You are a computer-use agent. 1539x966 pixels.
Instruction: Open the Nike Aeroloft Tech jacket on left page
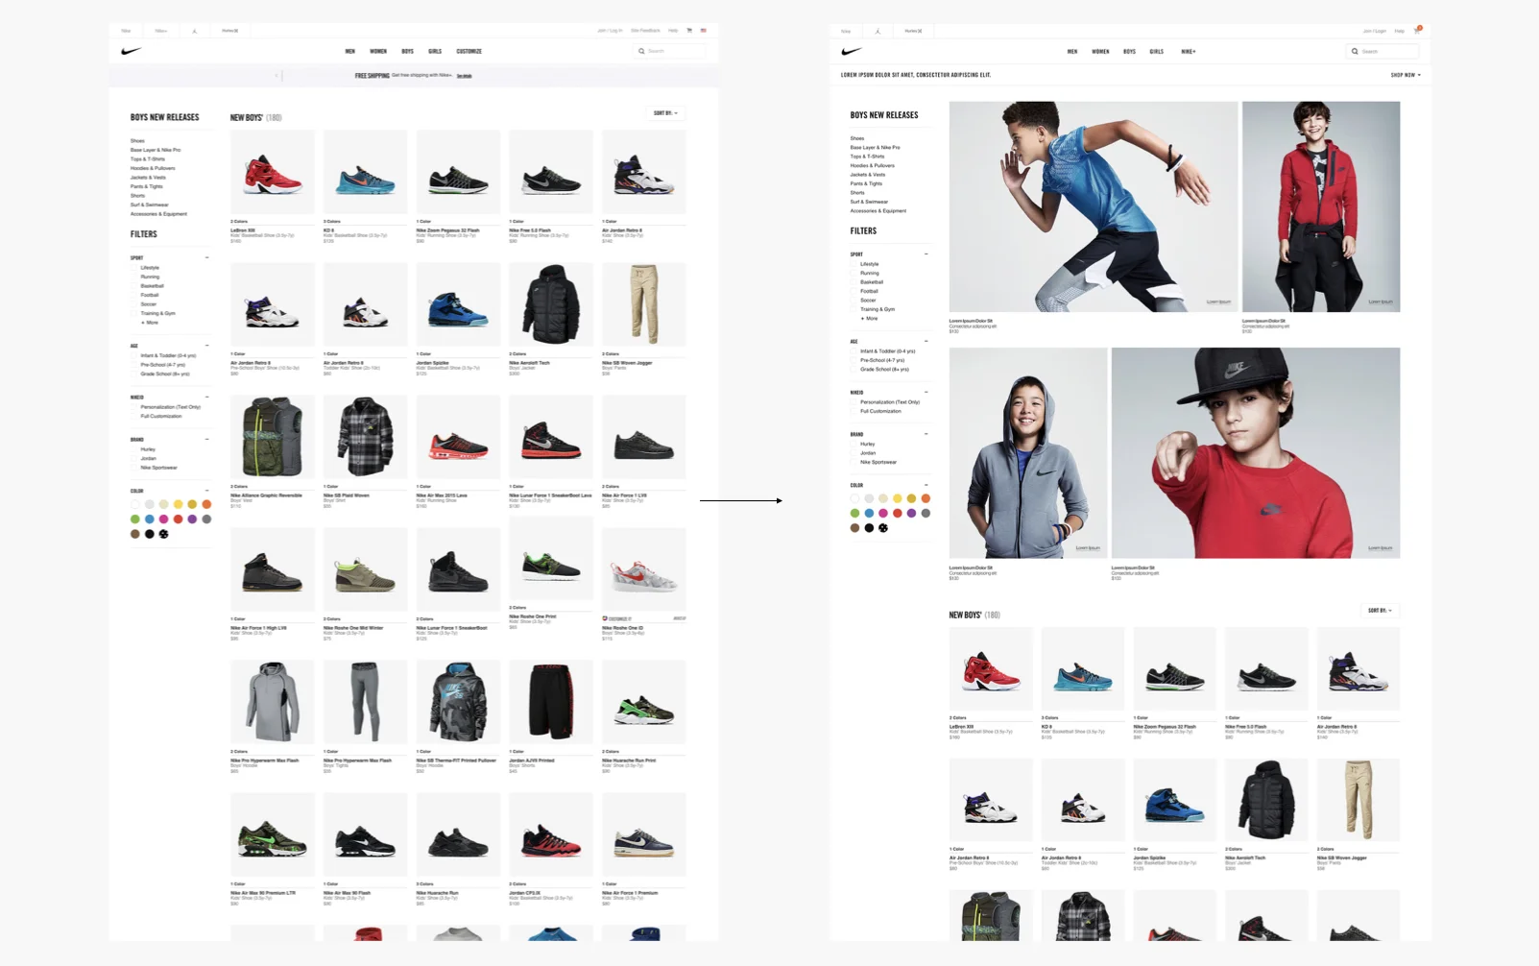click(551, 304)
